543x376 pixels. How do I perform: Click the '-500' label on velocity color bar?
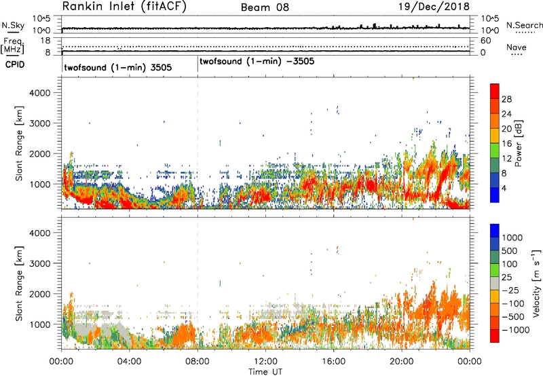513,316
